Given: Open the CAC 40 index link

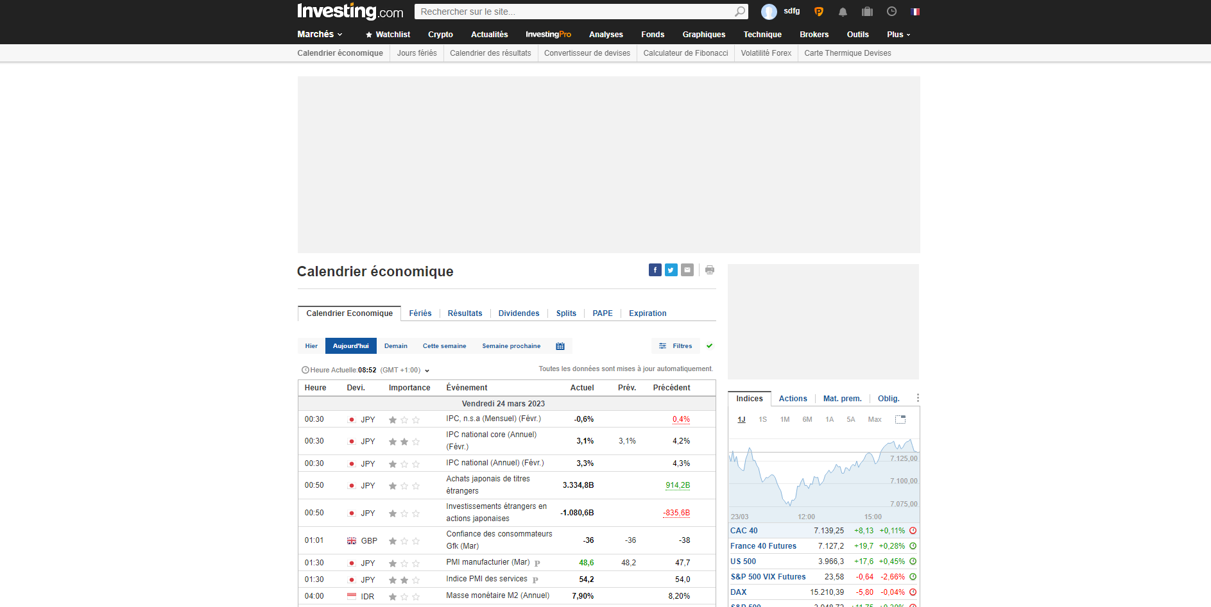Looking at the screenshot, I should click(x=744, y=531).
